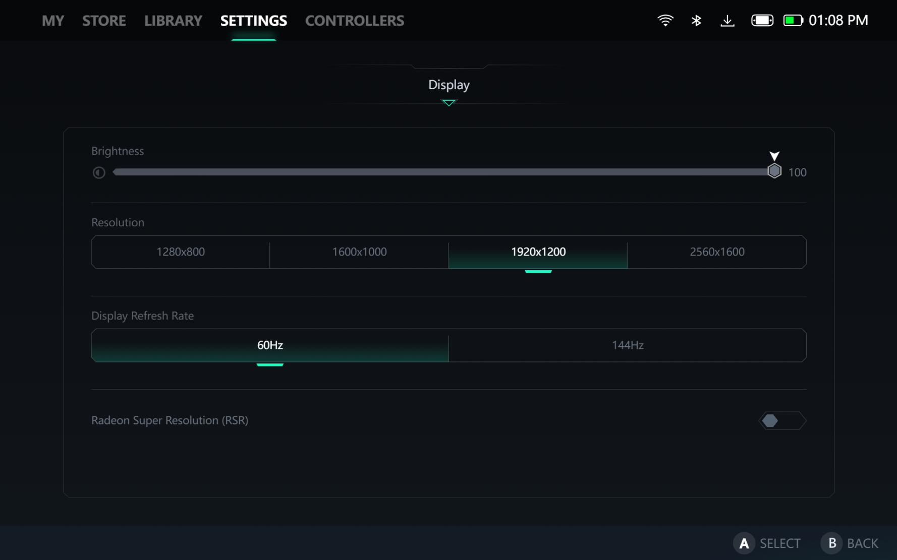Click the Bluetooth icon in status bar
Screen dimensions: 897x560
click(696, 20)
